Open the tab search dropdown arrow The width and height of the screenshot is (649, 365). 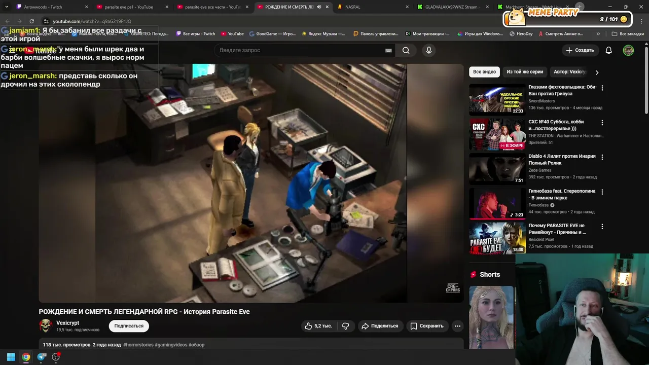6,7
